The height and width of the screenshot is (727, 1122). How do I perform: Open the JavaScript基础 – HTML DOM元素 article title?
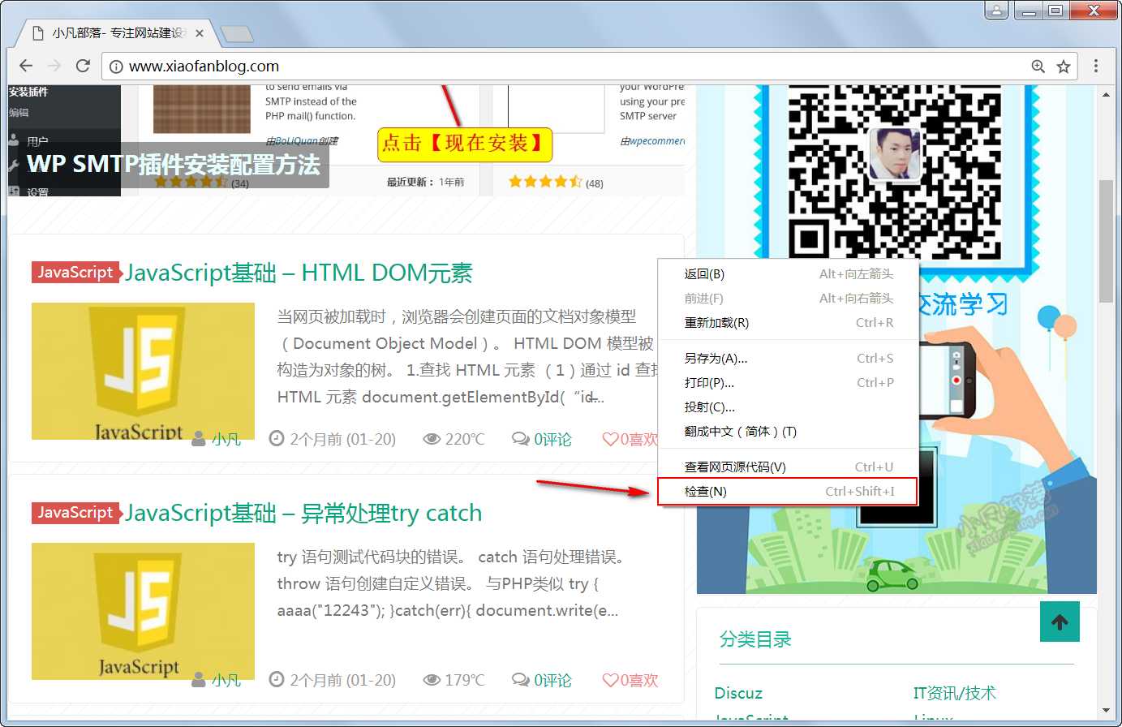pyautogui.click(x=299, y=273)
